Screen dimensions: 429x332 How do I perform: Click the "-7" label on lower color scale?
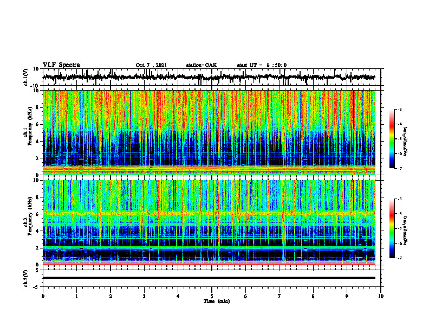pos(399,258)
